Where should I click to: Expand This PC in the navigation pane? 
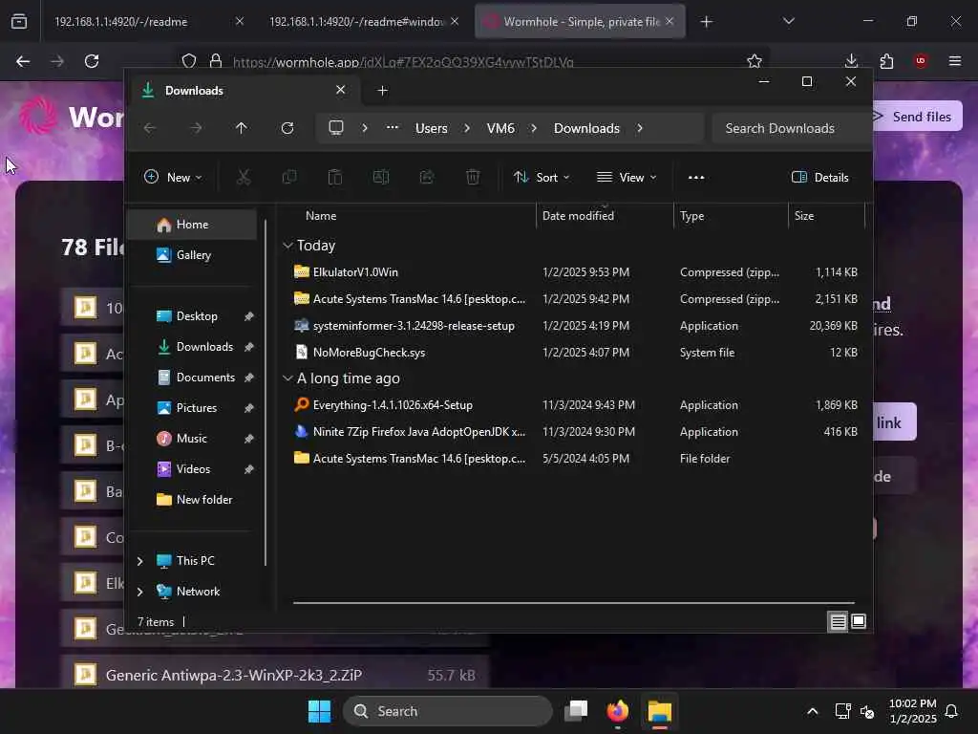(140, 561)
